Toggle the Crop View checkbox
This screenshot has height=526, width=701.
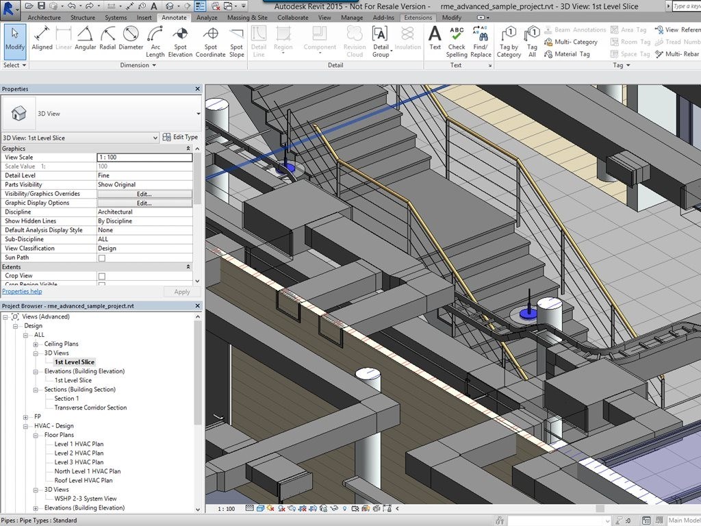point(102,276)
